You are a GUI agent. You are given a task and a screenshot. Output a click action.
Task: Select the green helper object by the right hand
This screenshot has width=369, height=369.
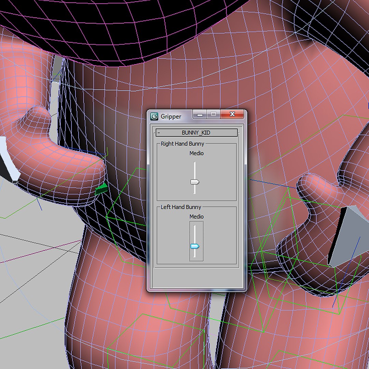click(x=101, y=189)
